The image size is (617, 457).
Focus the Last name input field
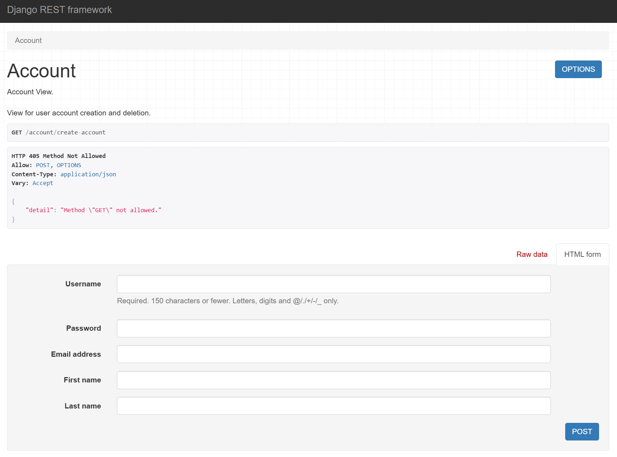(334, 406)
